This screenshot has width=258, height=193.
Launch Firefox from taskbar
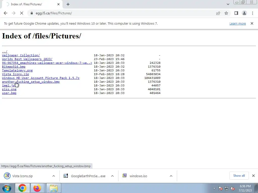[x=37, y=188]
